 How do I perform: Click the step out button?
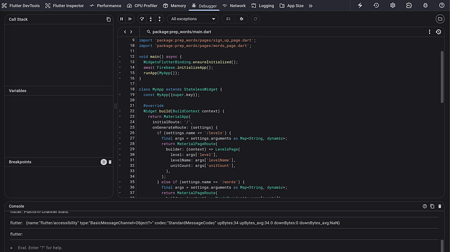tap(159, 19)
